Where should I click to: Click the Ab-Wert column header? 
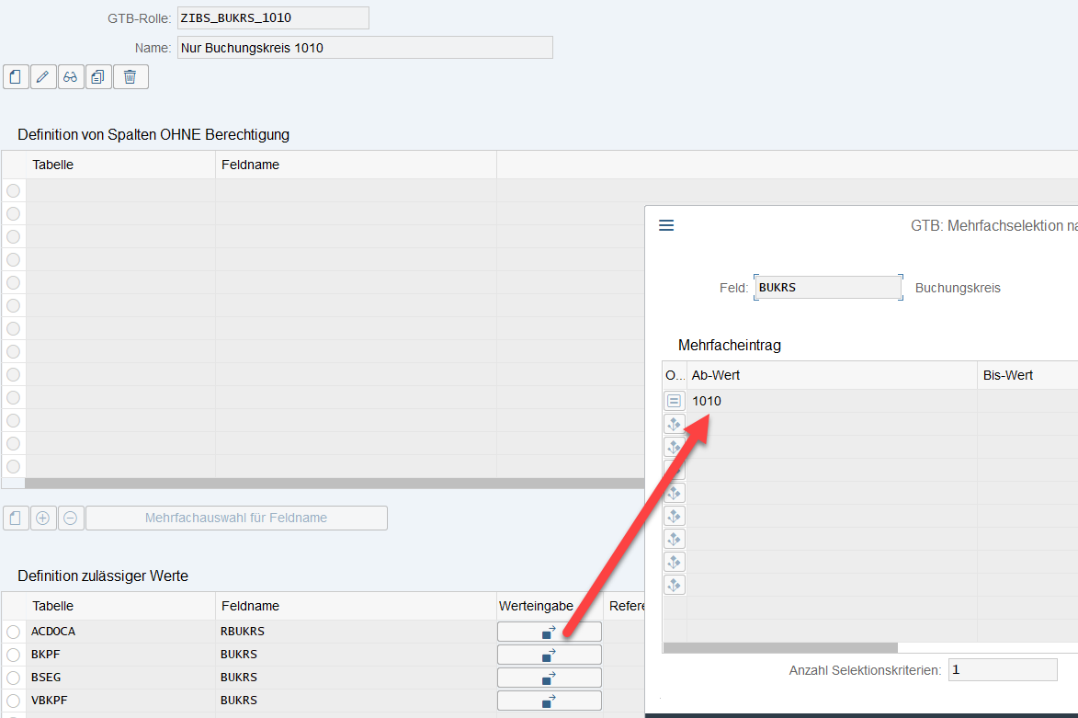click(x=831, y=375)
